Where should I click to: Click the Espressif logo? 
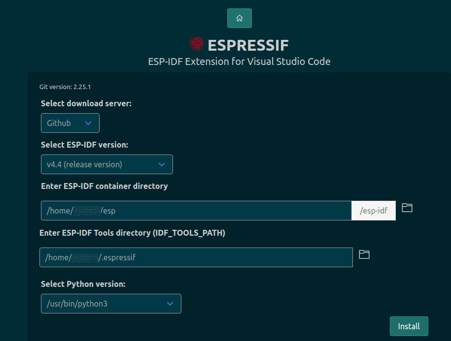(197, 44)
